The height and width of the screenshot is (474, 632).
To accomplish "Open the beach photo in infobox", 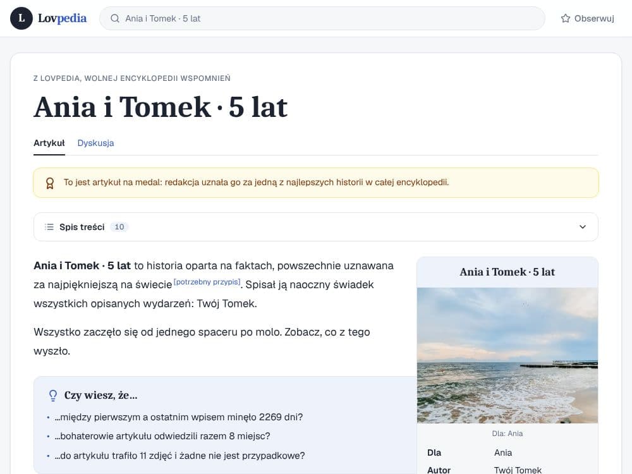I will tap(507, 355).
